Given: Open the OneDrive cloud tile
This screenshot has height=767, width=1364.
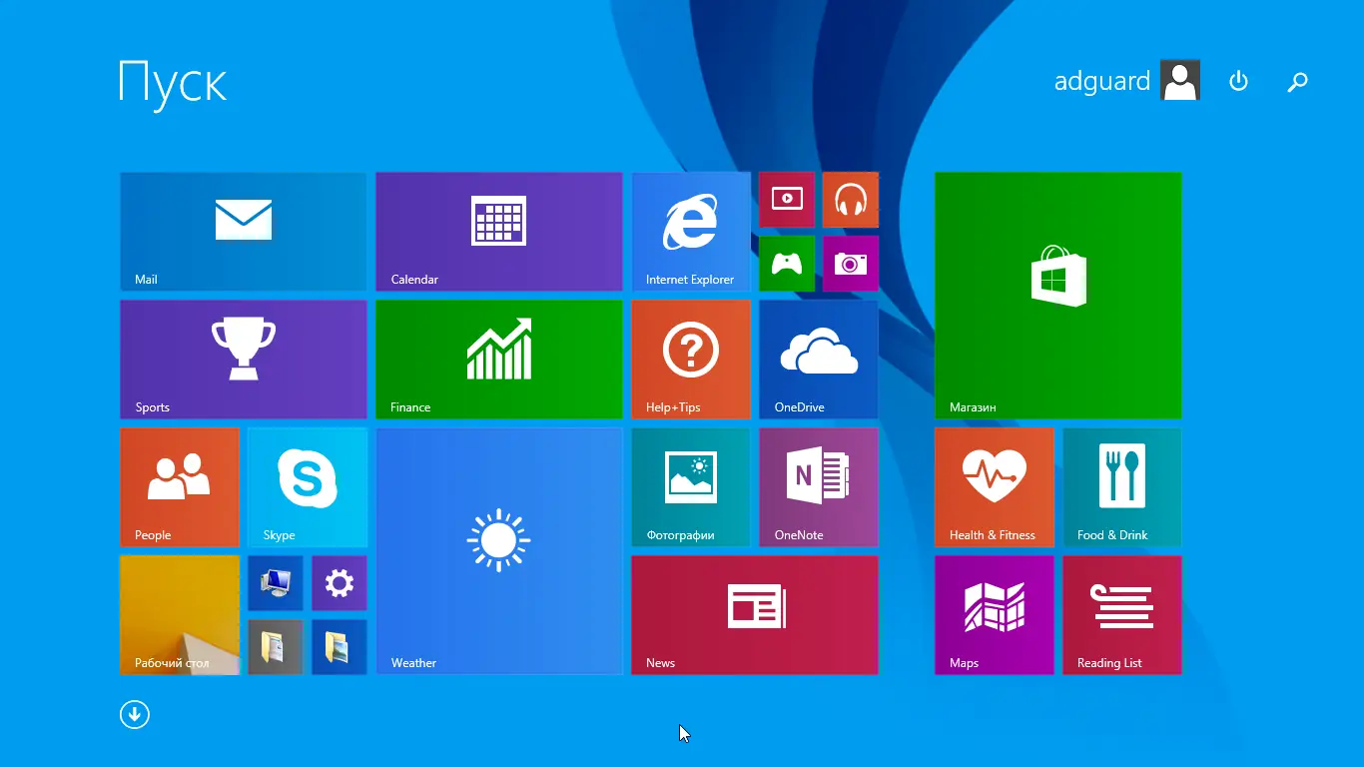Looking at the screenshot, I should (x=819, y=360).
